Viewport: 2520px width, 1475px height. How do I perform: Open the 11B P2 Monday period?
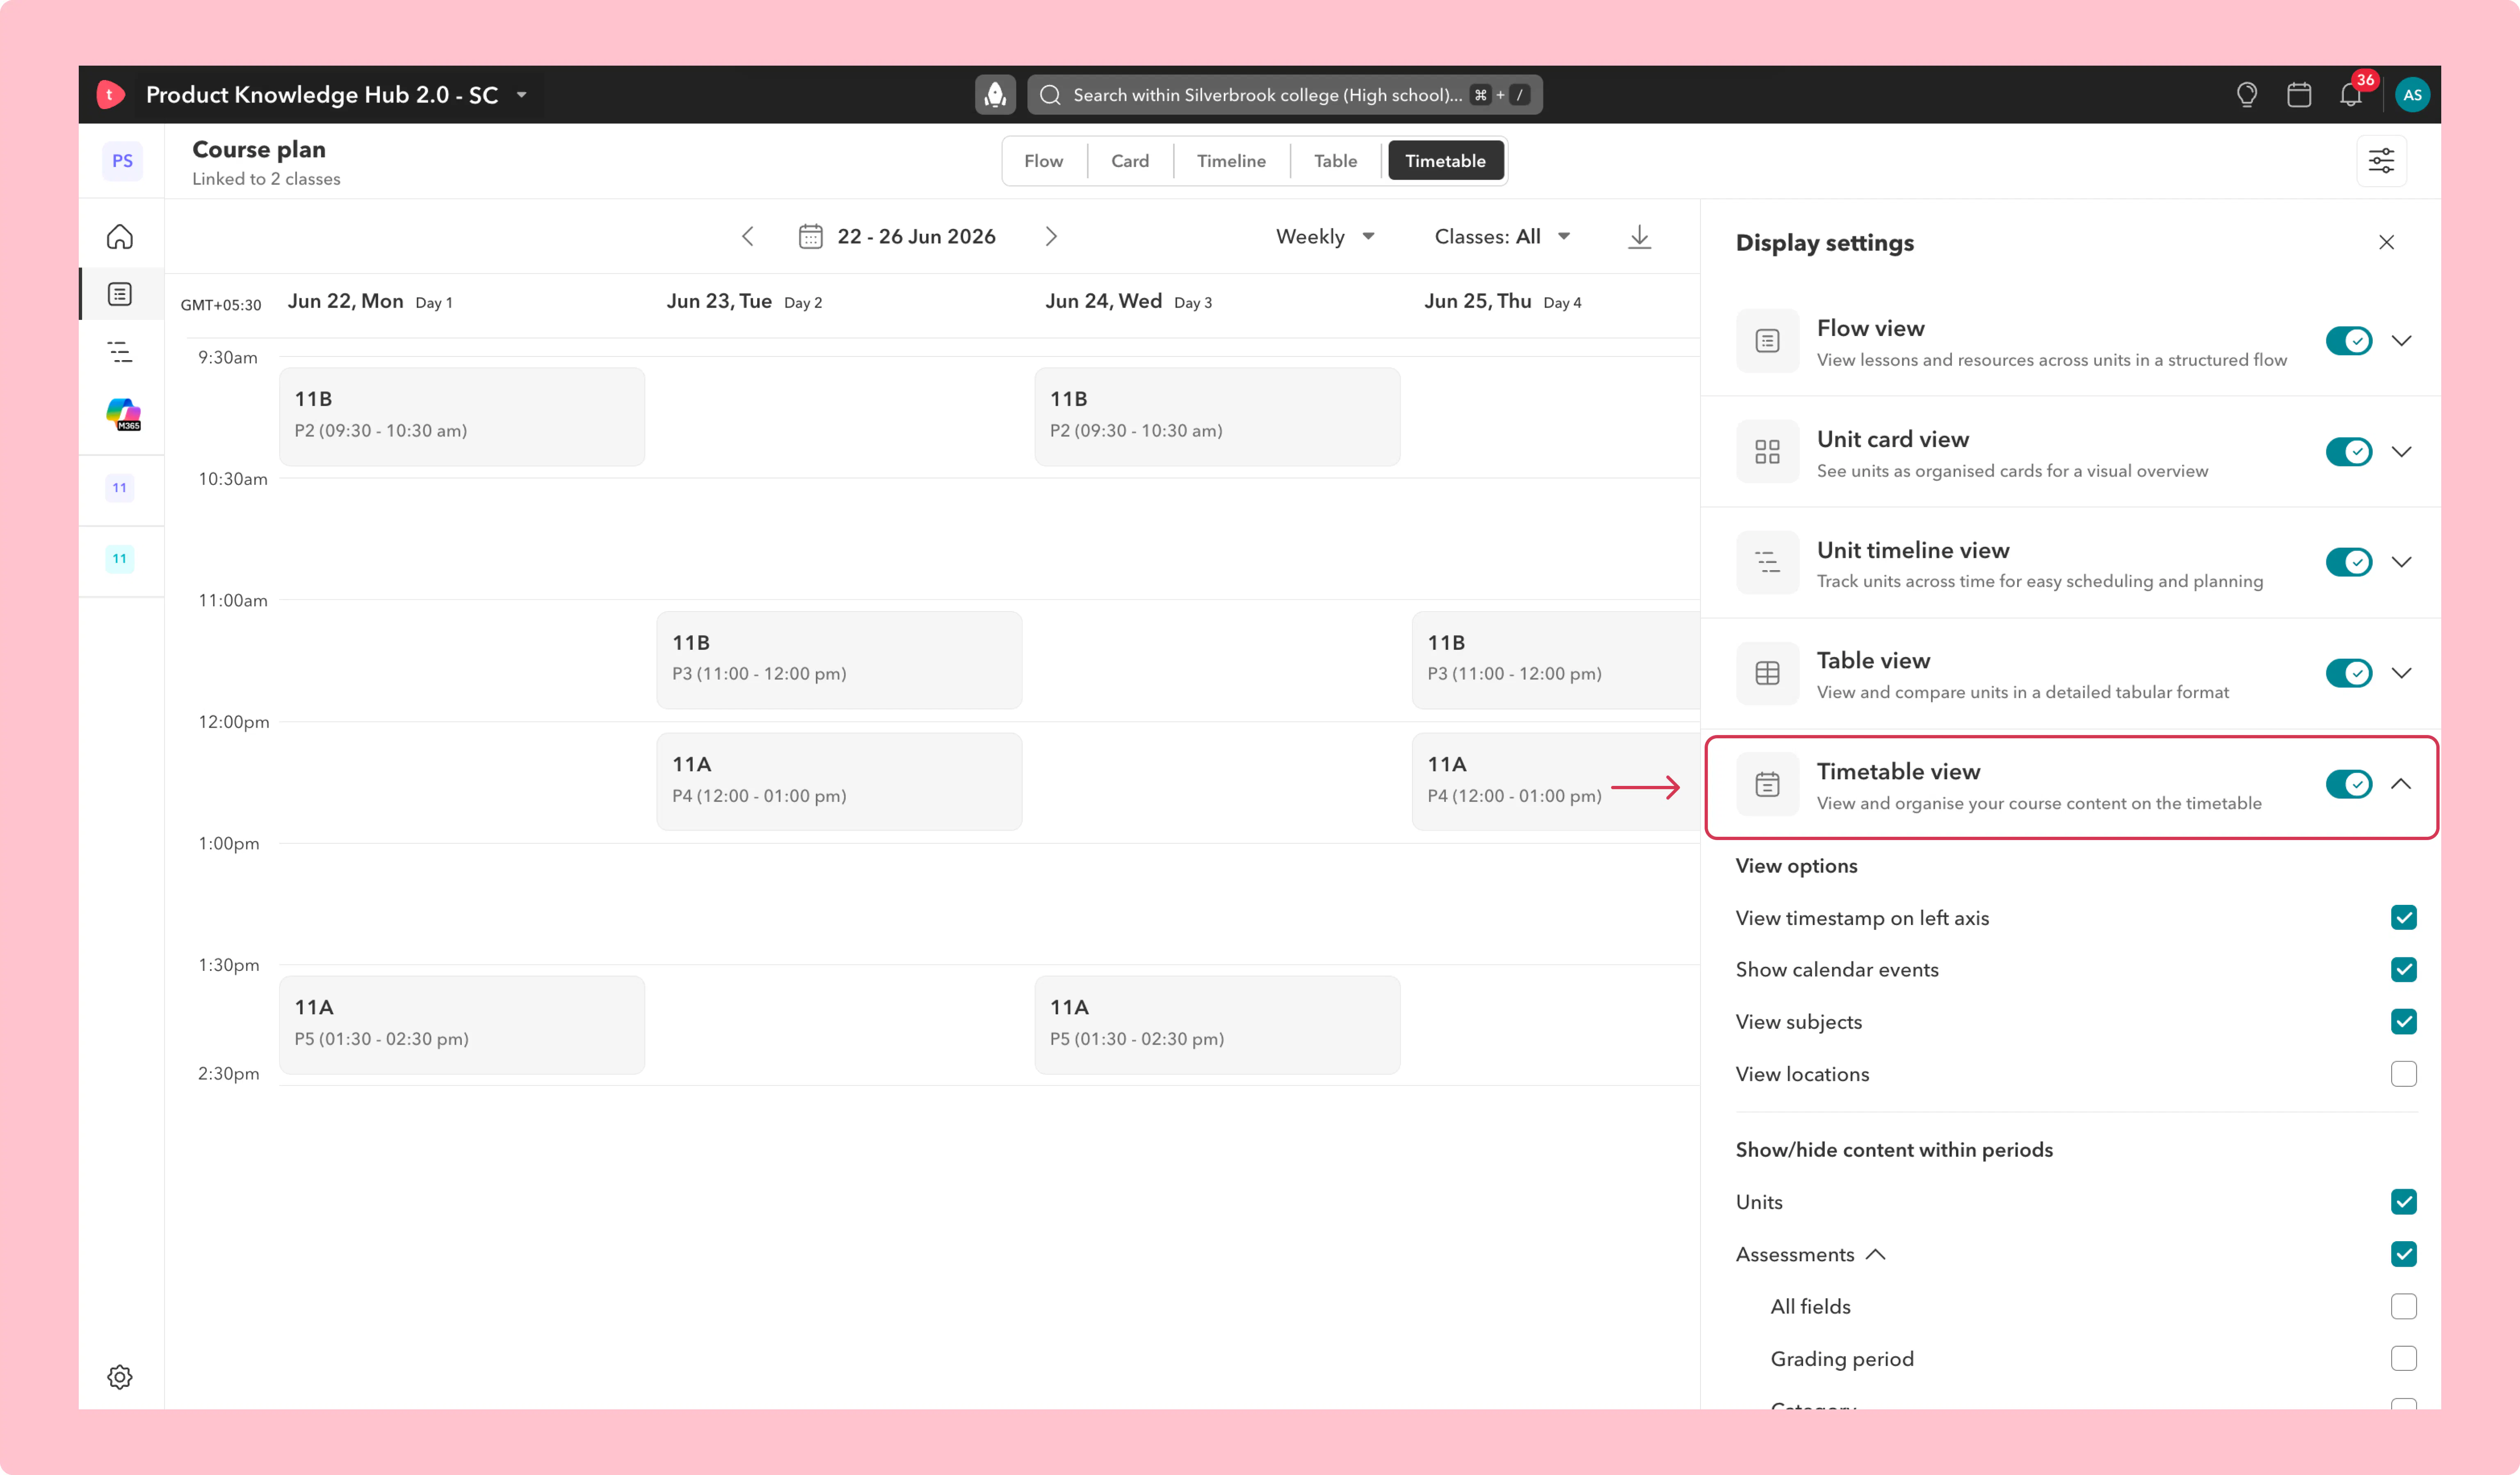[x=462, y=416]
